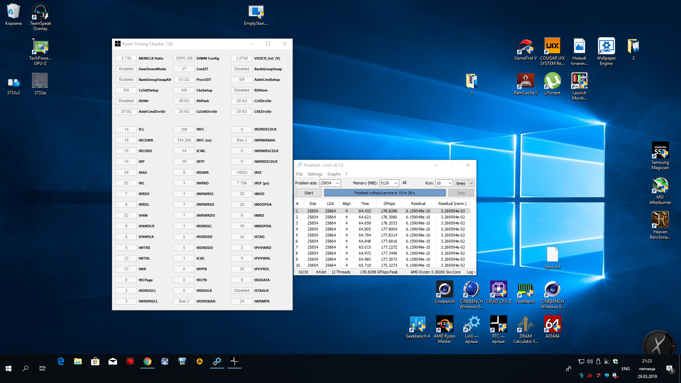Viewport: 681px width, 383px height.
Task: Expand the Problem size dropdown
Action: click(338, 183)
